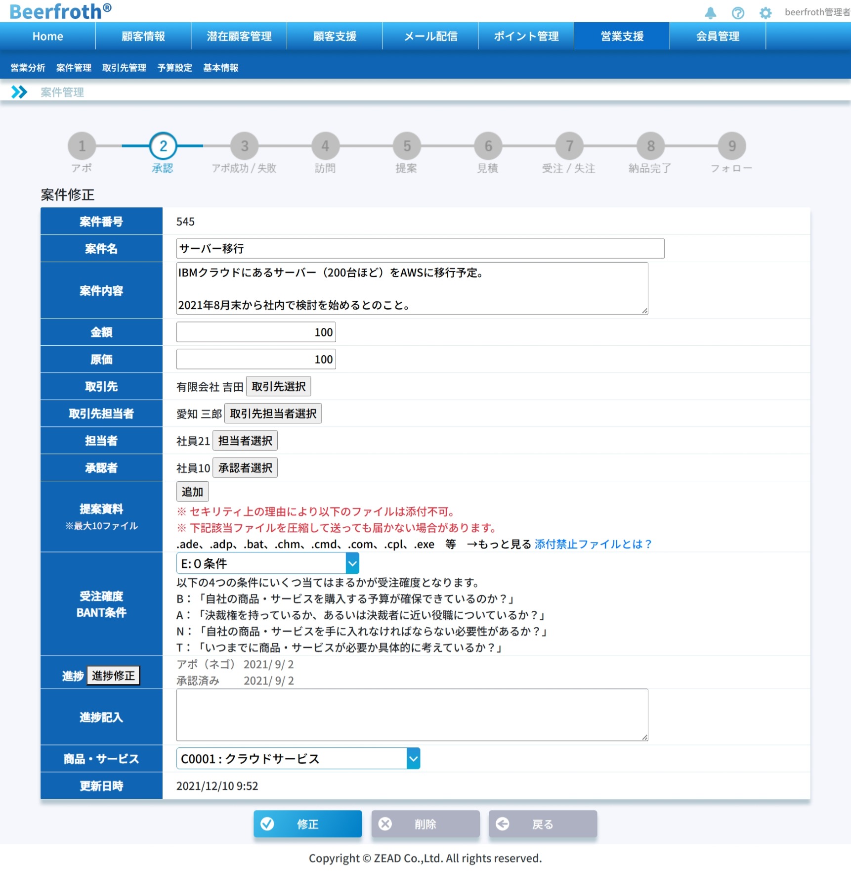Click step 9 フォロー progress circle
This screenshot has width=851, height=871.
(x=732, y=146)
